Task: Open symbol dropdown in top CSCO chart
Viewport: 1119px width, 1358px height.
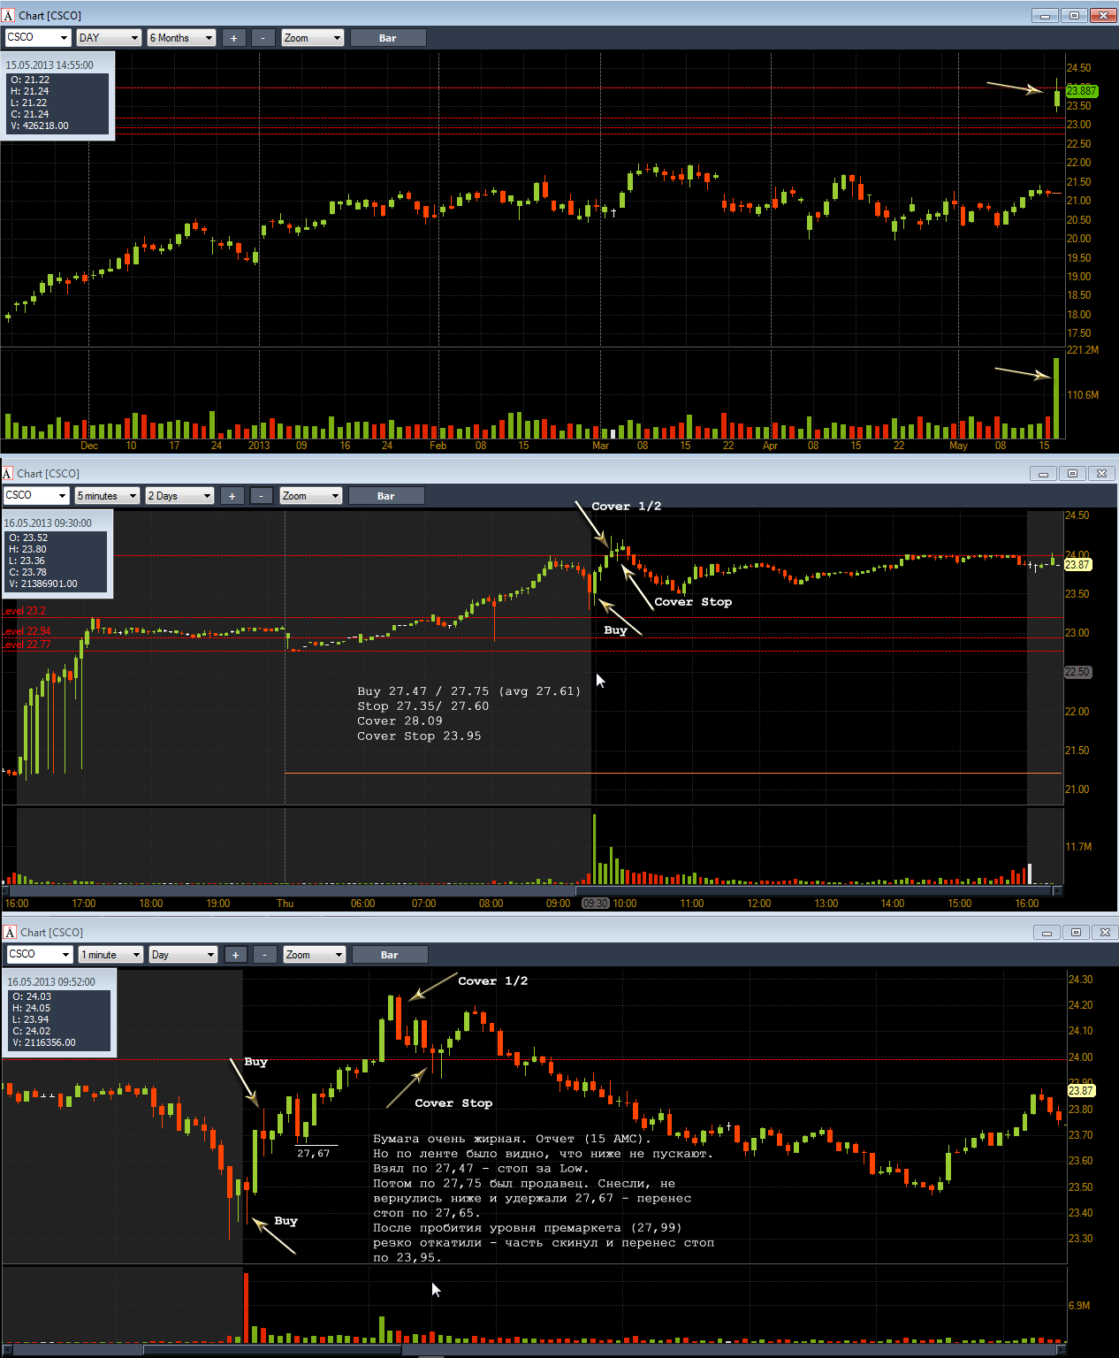Action: coord(37,37)
